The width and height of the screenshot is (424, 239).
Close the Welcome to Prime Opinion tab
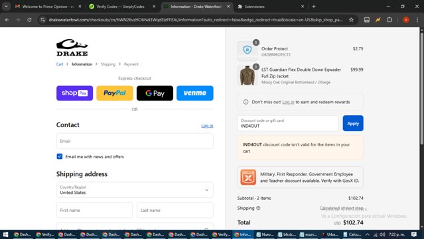80,7
